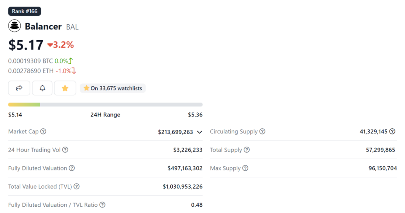Click the bell price alert icon
Screen dimensions: 405x213
42,88
